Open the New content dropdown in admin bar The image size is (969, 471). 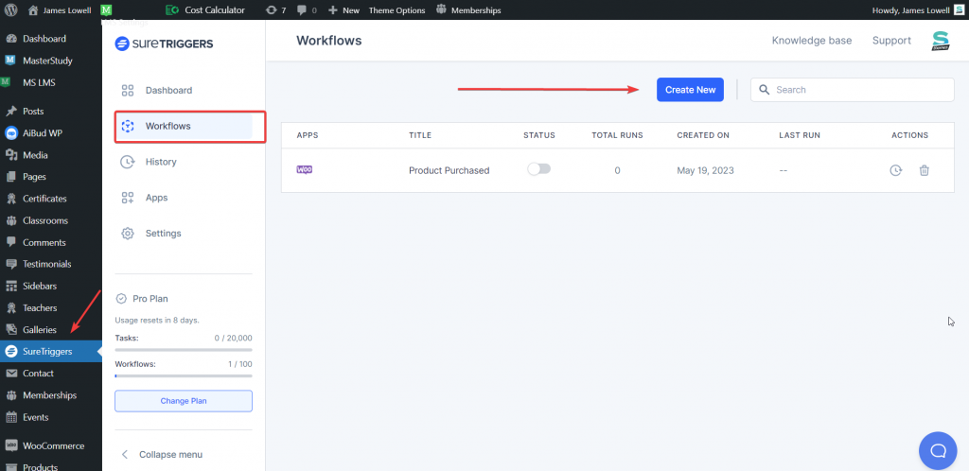coord(344,9)
